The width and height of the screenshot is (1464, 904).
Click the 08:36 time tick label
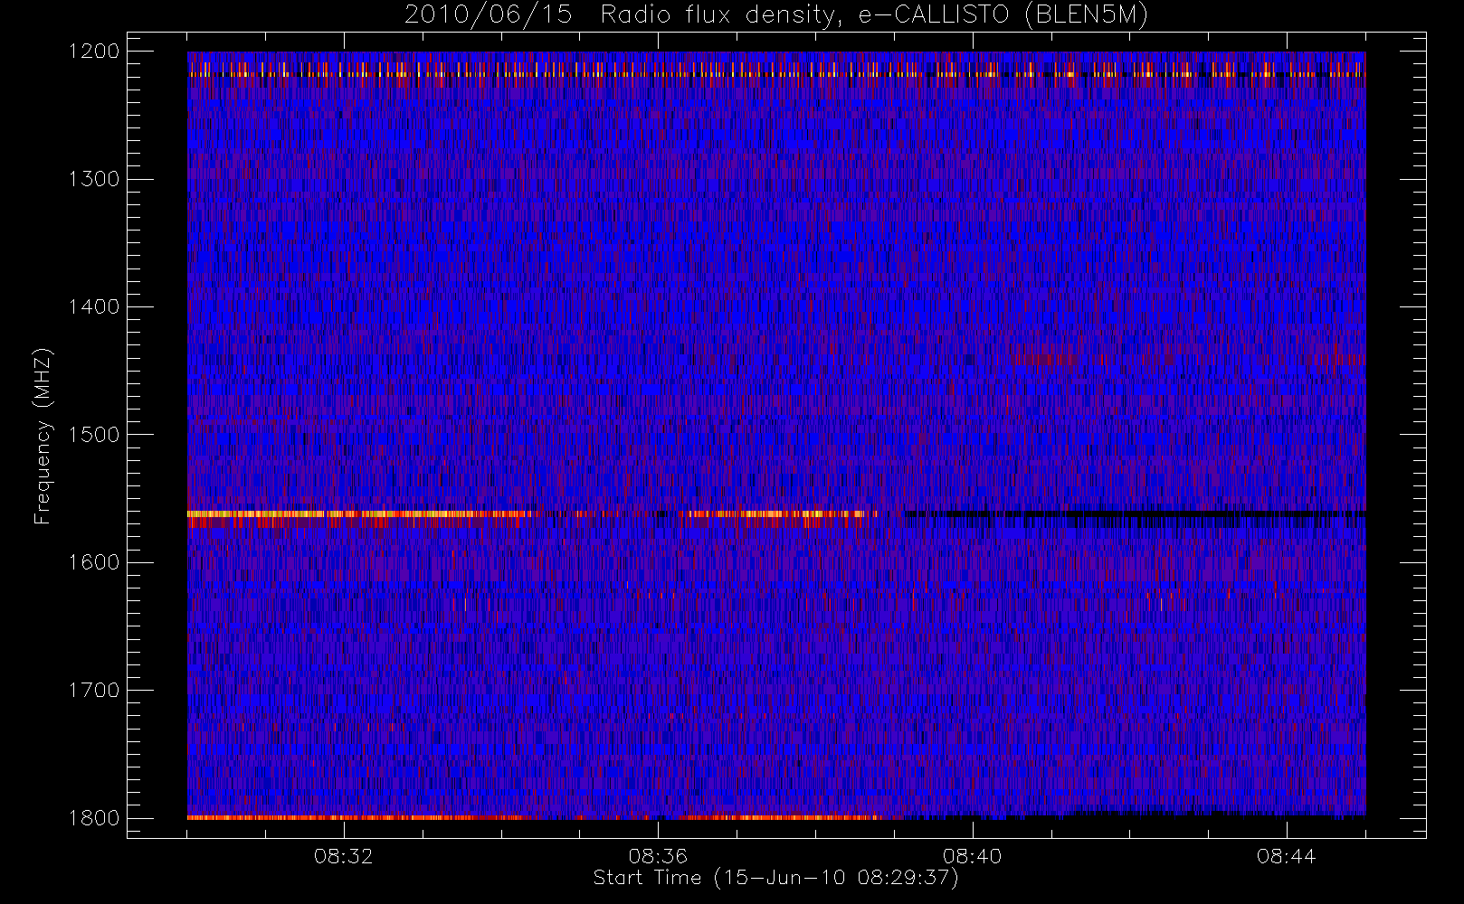tap(659, 856)
